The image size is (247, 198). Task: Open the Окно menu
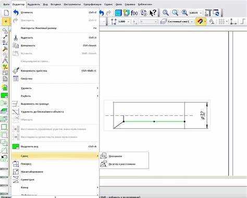coord(119,4)
